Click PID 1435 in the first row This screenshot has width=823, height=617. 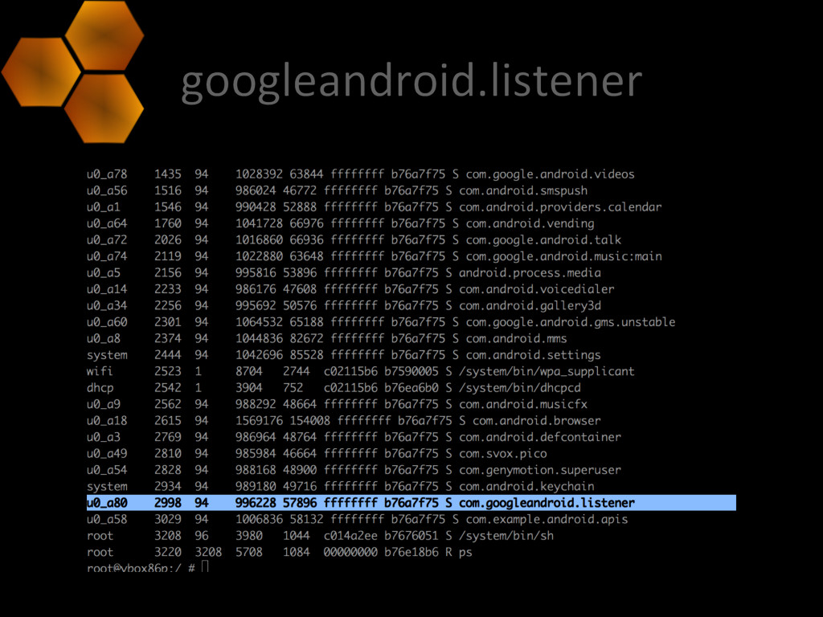coord(167,174)
